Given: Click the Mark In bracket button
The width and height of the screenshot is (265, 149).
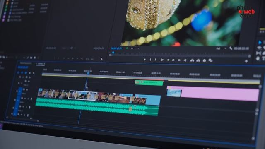Looking at the screenshot, I should click(150, 60).
